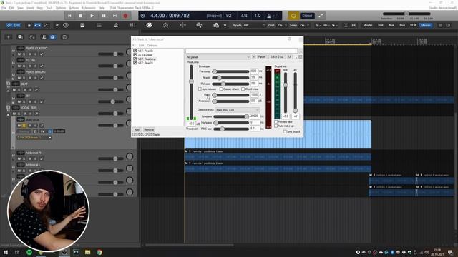Open the Track menu
Screen dimensions: 458x257
(49, 8)
